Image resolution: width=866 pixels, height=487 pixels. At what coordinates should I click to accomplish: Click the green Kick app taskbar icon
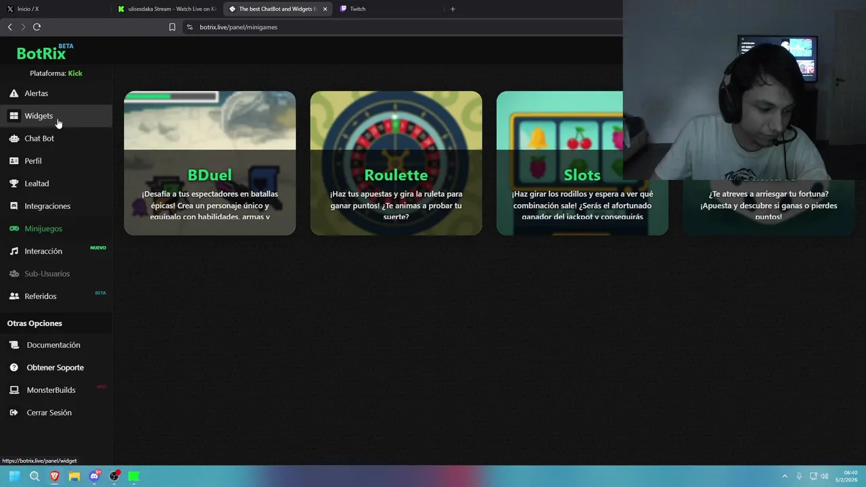point(134,476)
